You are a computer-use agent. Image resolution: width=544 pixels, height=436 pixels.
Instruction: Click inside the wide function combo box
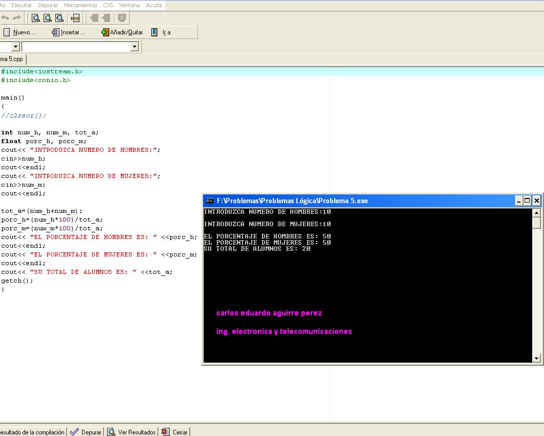[76, 47]
